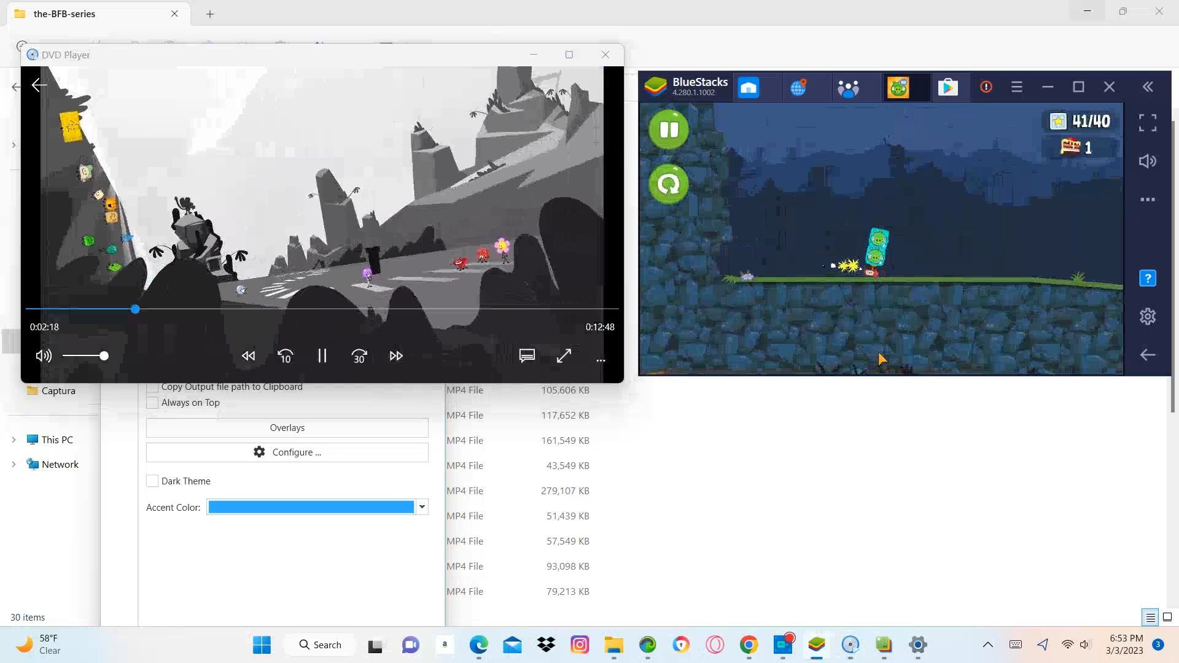Open BlueStacks Home tab

click(x=749, y=87)
